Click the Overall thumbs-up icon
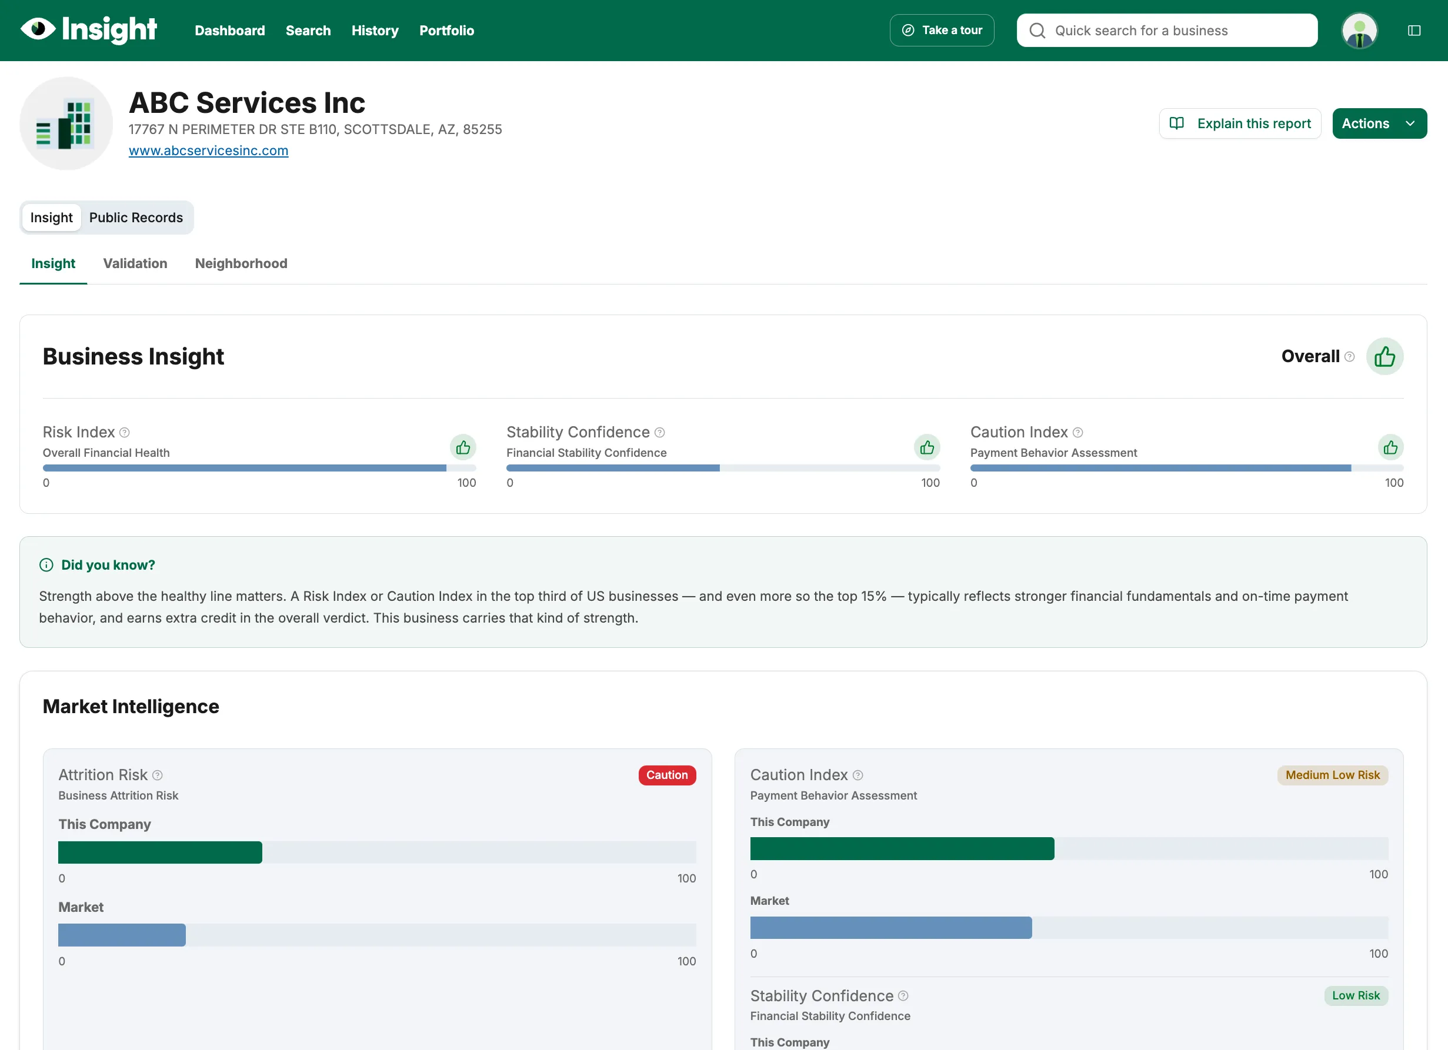This screenshot has height=1050, width=1448. pos(1385,356)
